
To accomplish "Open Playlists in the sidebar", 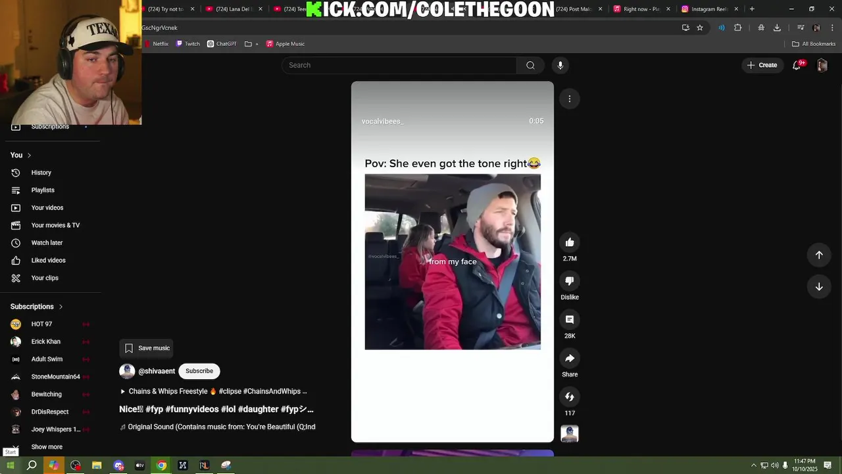I will [43, 190].
